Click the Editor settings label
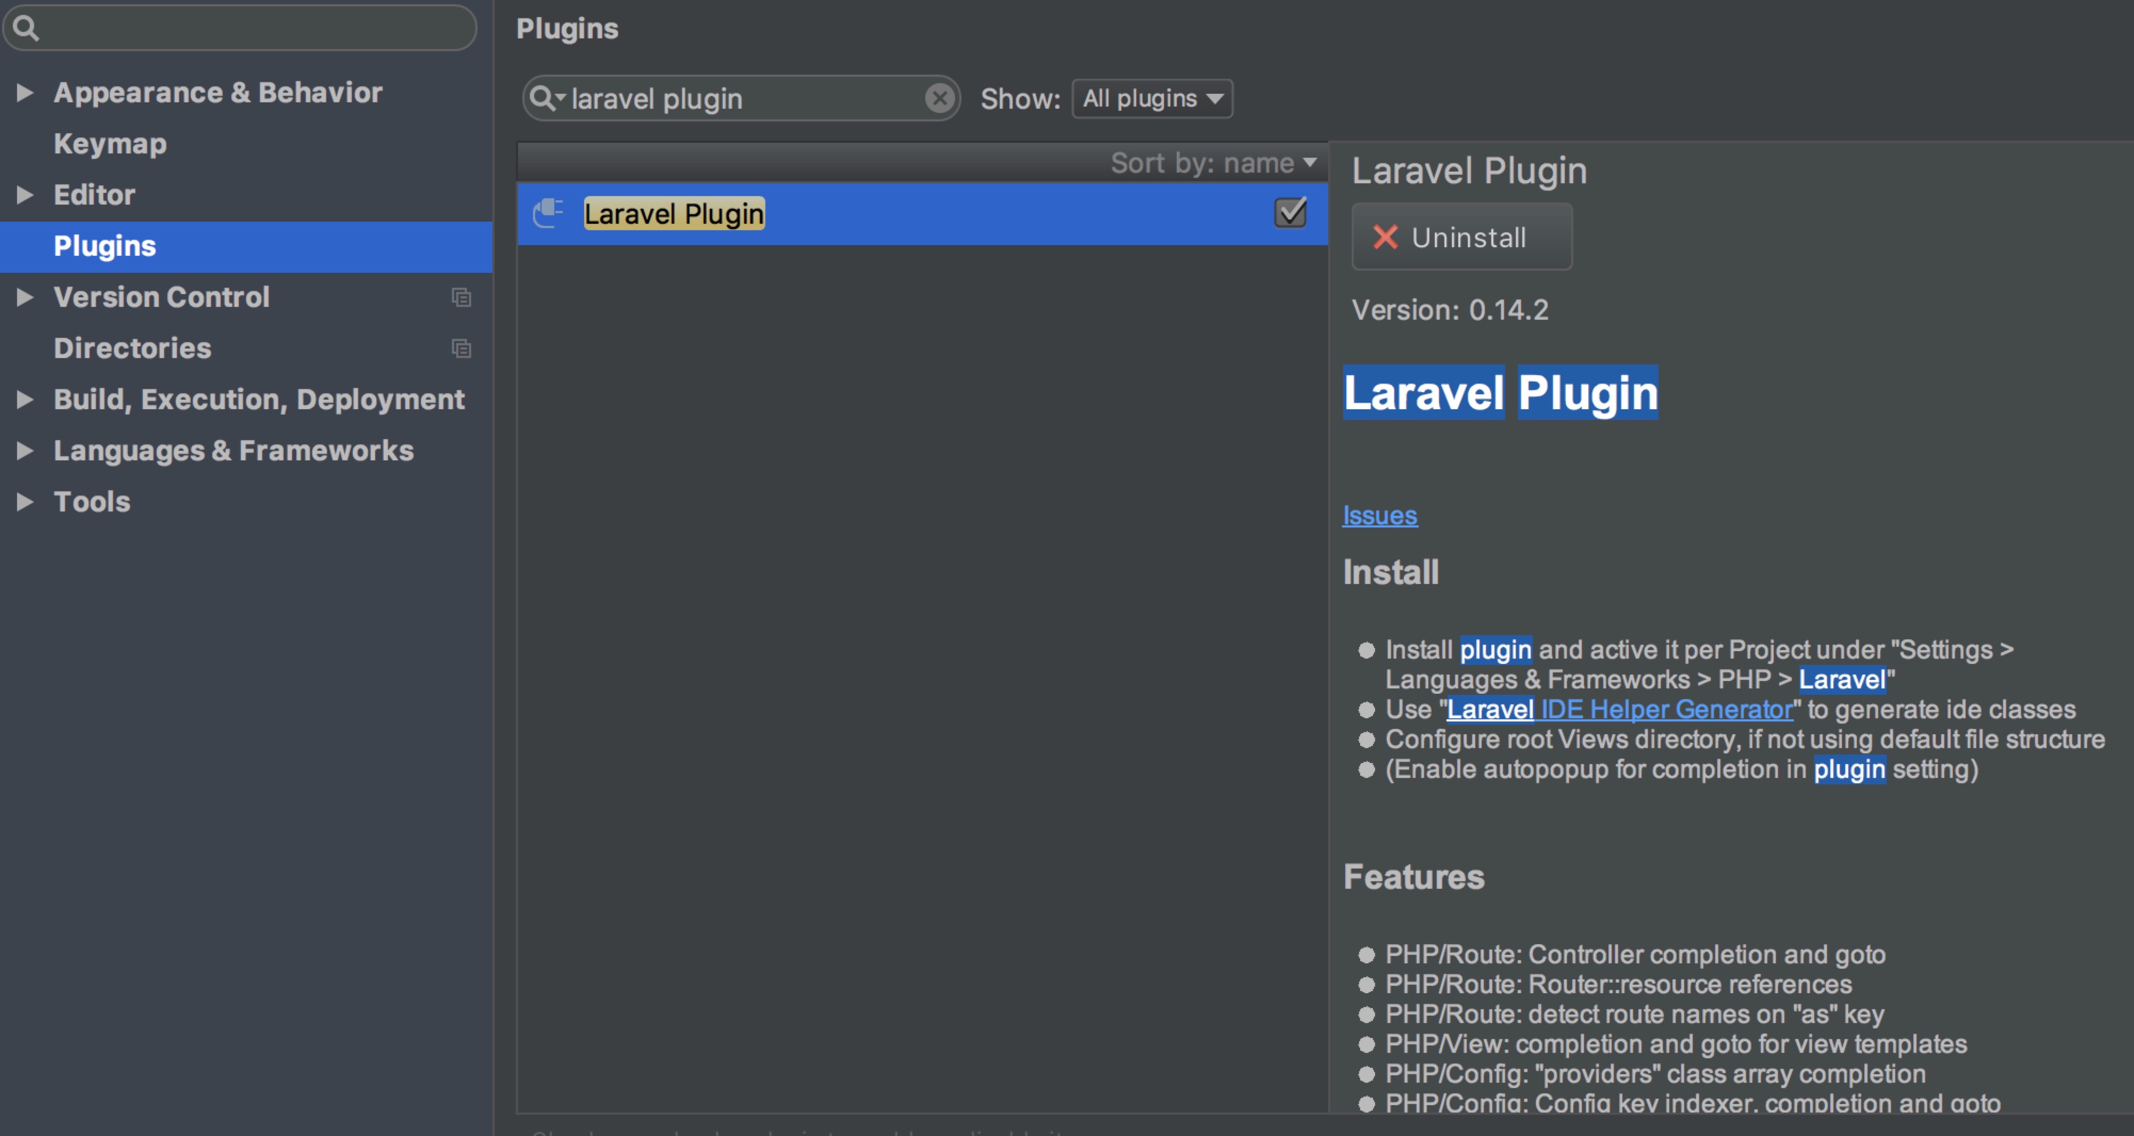The image size is (2134, 1136). click(x=94, y=194)
